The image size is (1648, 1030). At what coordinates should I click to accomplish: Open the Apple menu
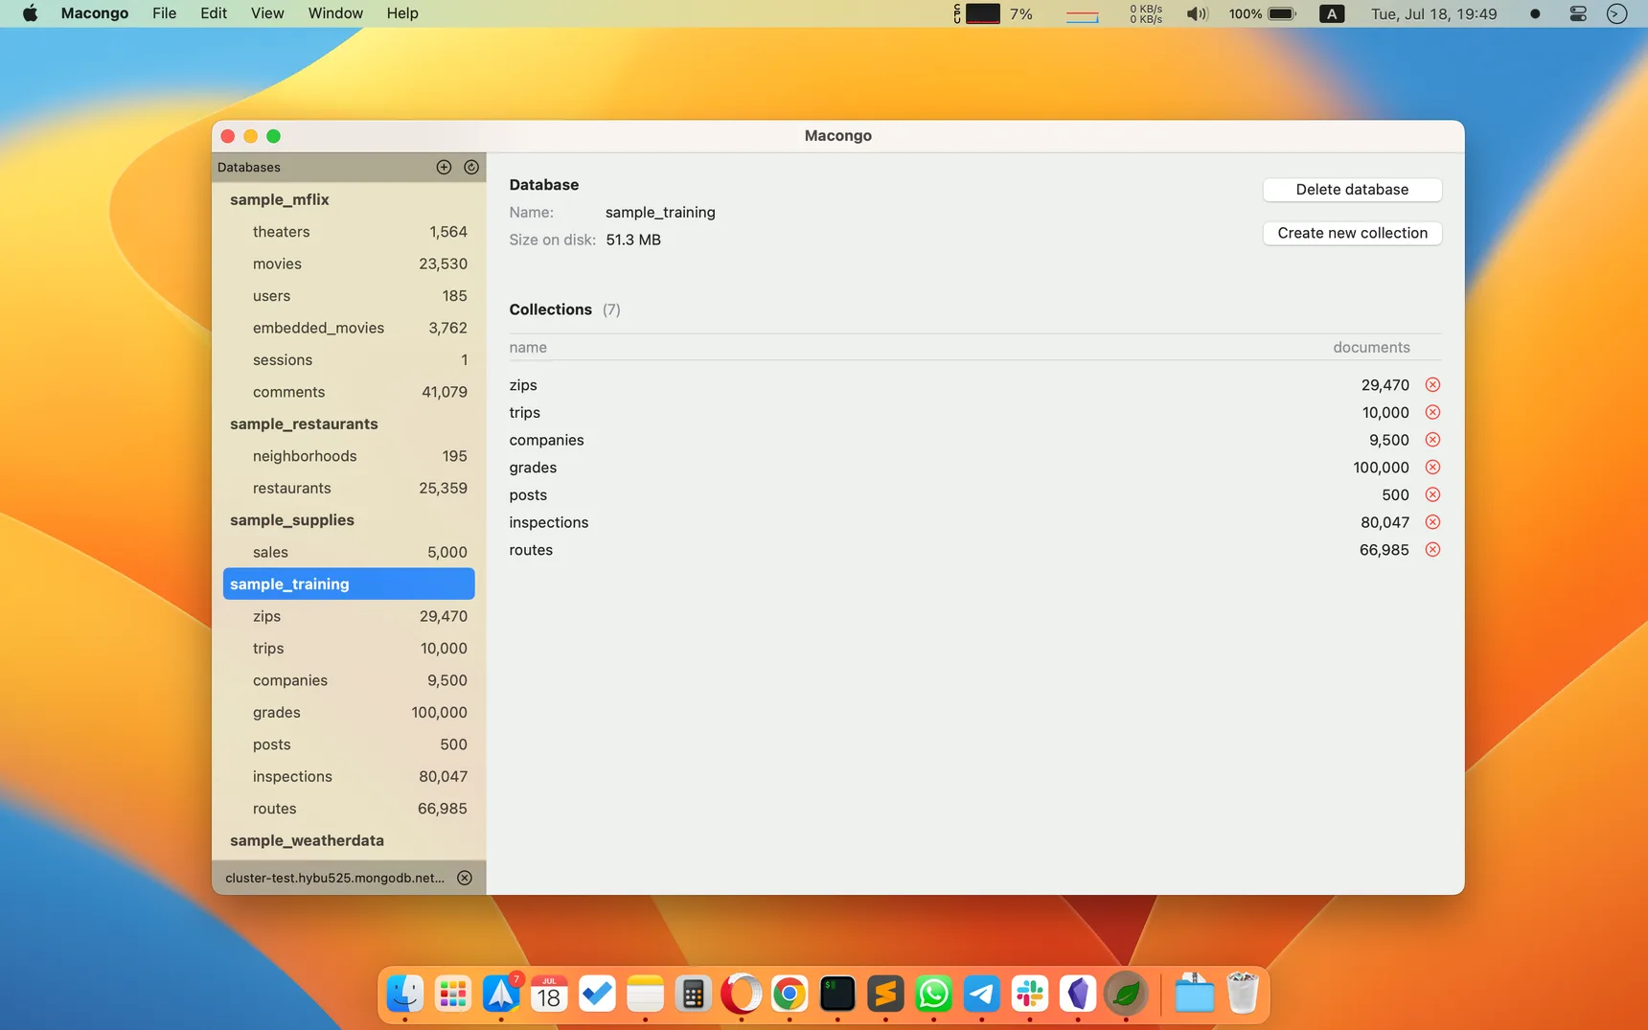point(30,13)
